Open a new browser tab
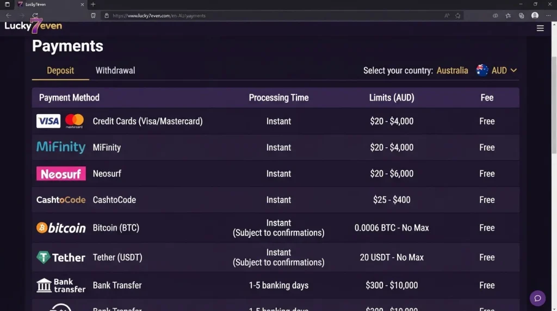 pos(93,4)
